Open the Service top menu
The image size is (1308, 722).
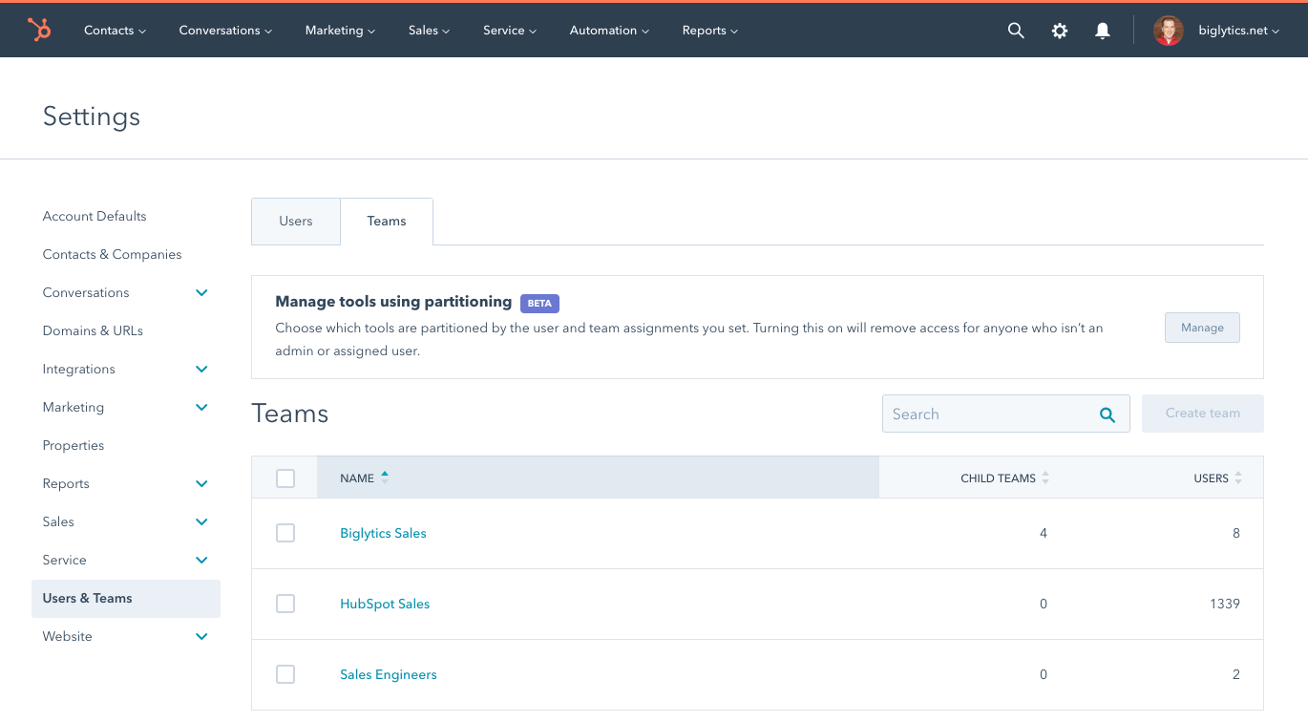click(510, 31)
